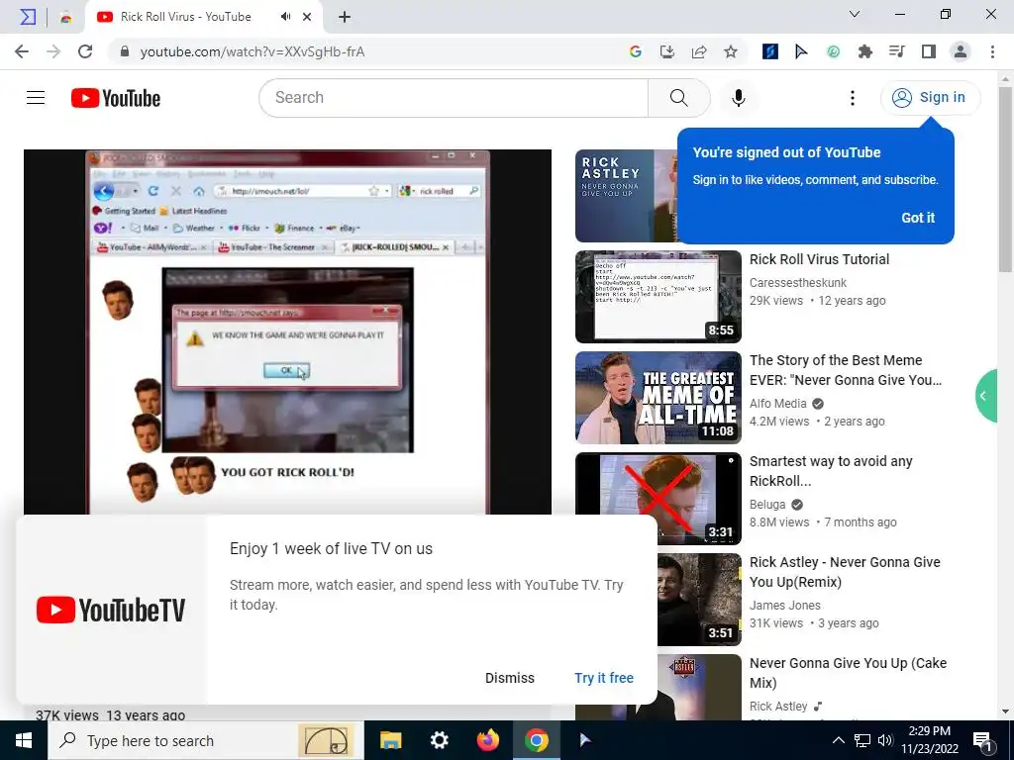The width and height of the screenshot is (1014, 760).
Task: Open The Greatest Meme of All-Time thumbnail
Action: [x=659, y=398]
